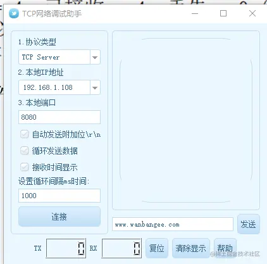Viewport: 267px width, 264px height.
Task: Check the 接收时间显示 checkbox
Action: 24,167
